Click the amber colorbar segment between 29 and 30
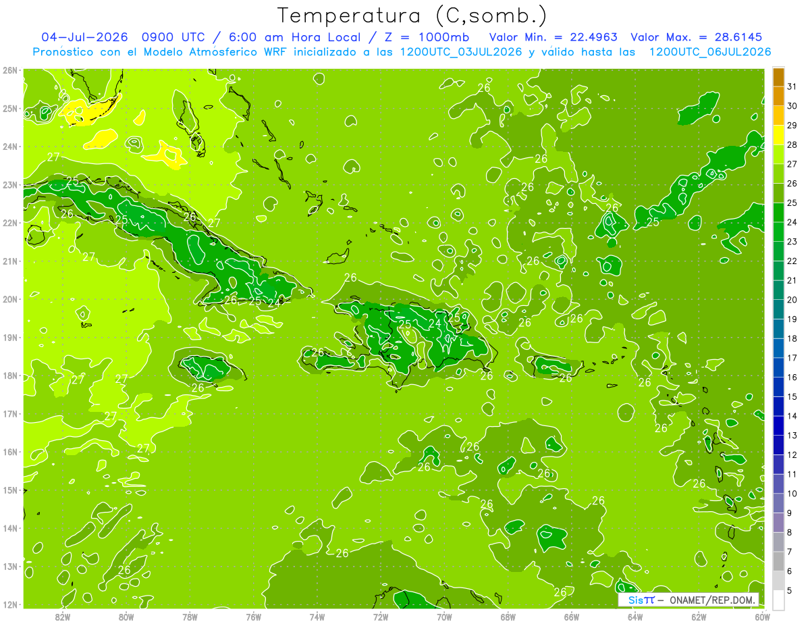Image resolution: width=810 pixels, height=626 pixels. pyautogui.click(x=778, y=116)
